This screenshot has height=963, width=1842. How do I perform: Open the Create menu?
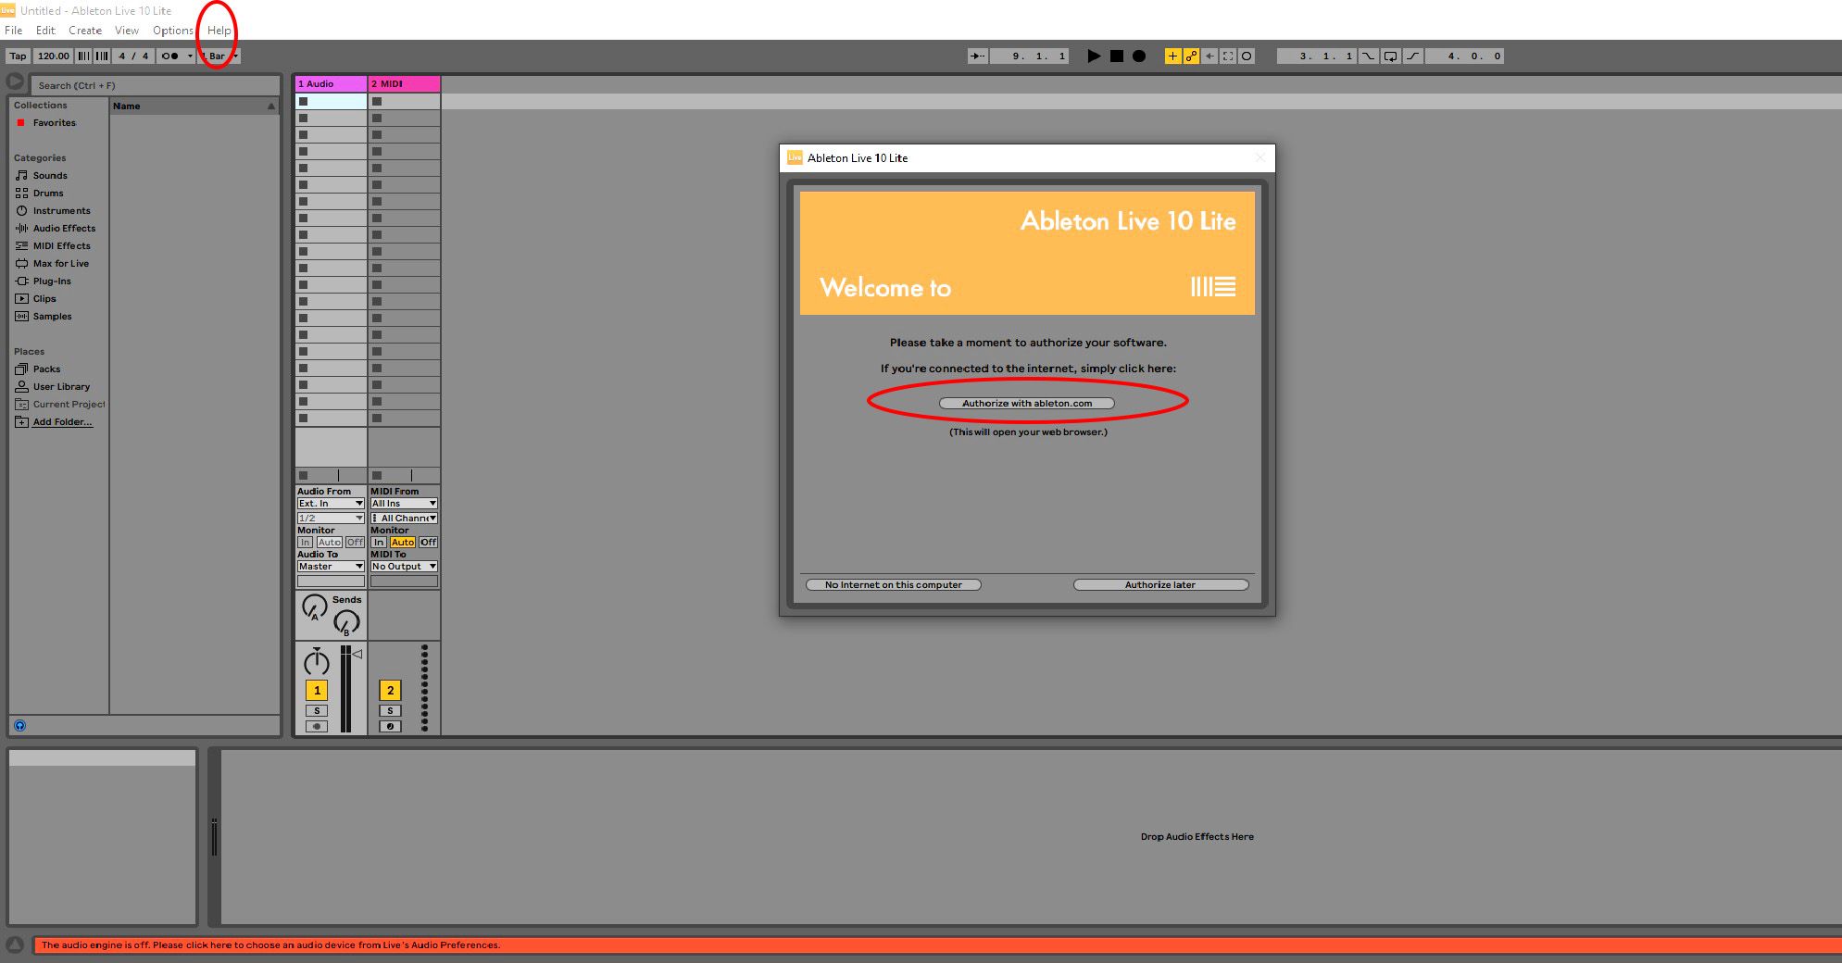coord(85,31)
